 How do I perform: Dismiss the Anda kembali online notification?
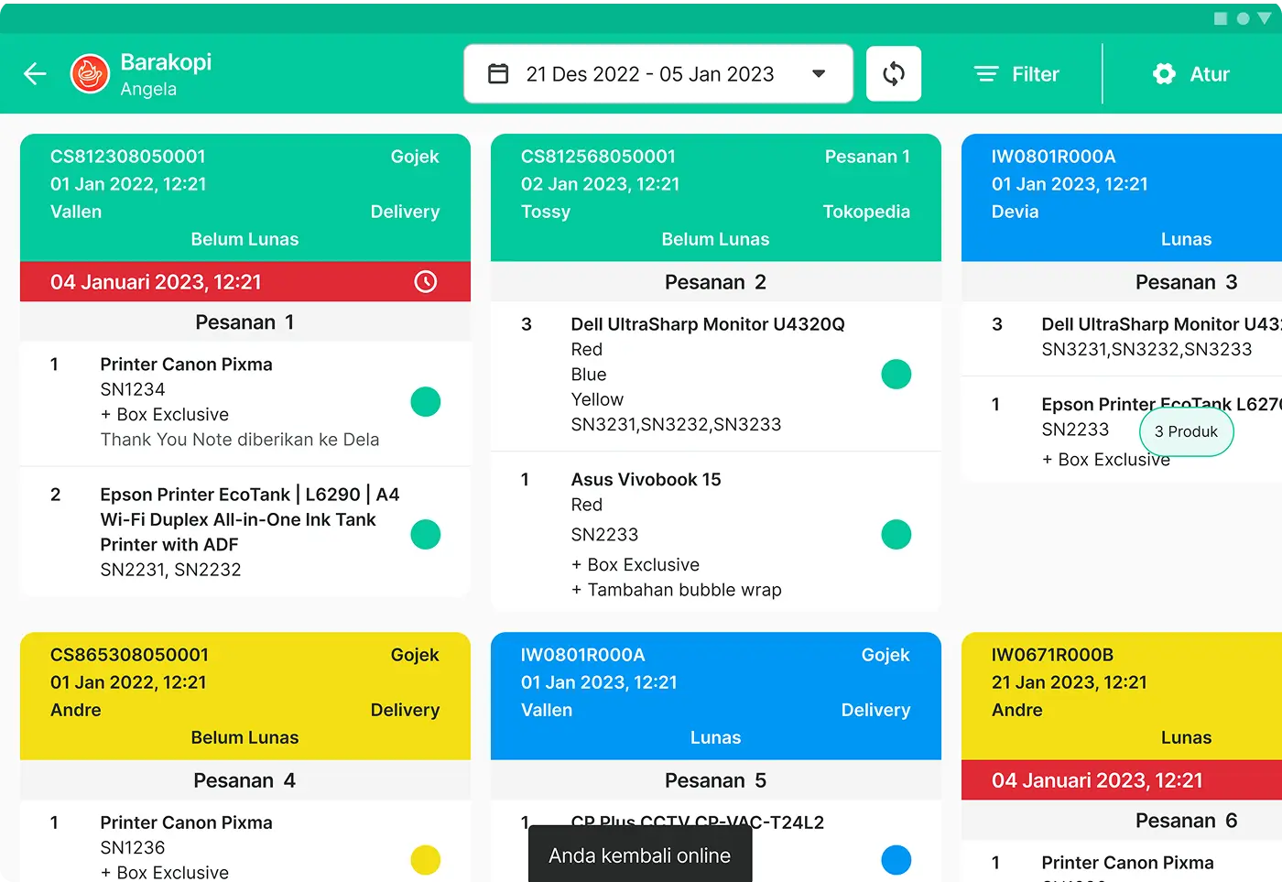click(x=640, y=856)
